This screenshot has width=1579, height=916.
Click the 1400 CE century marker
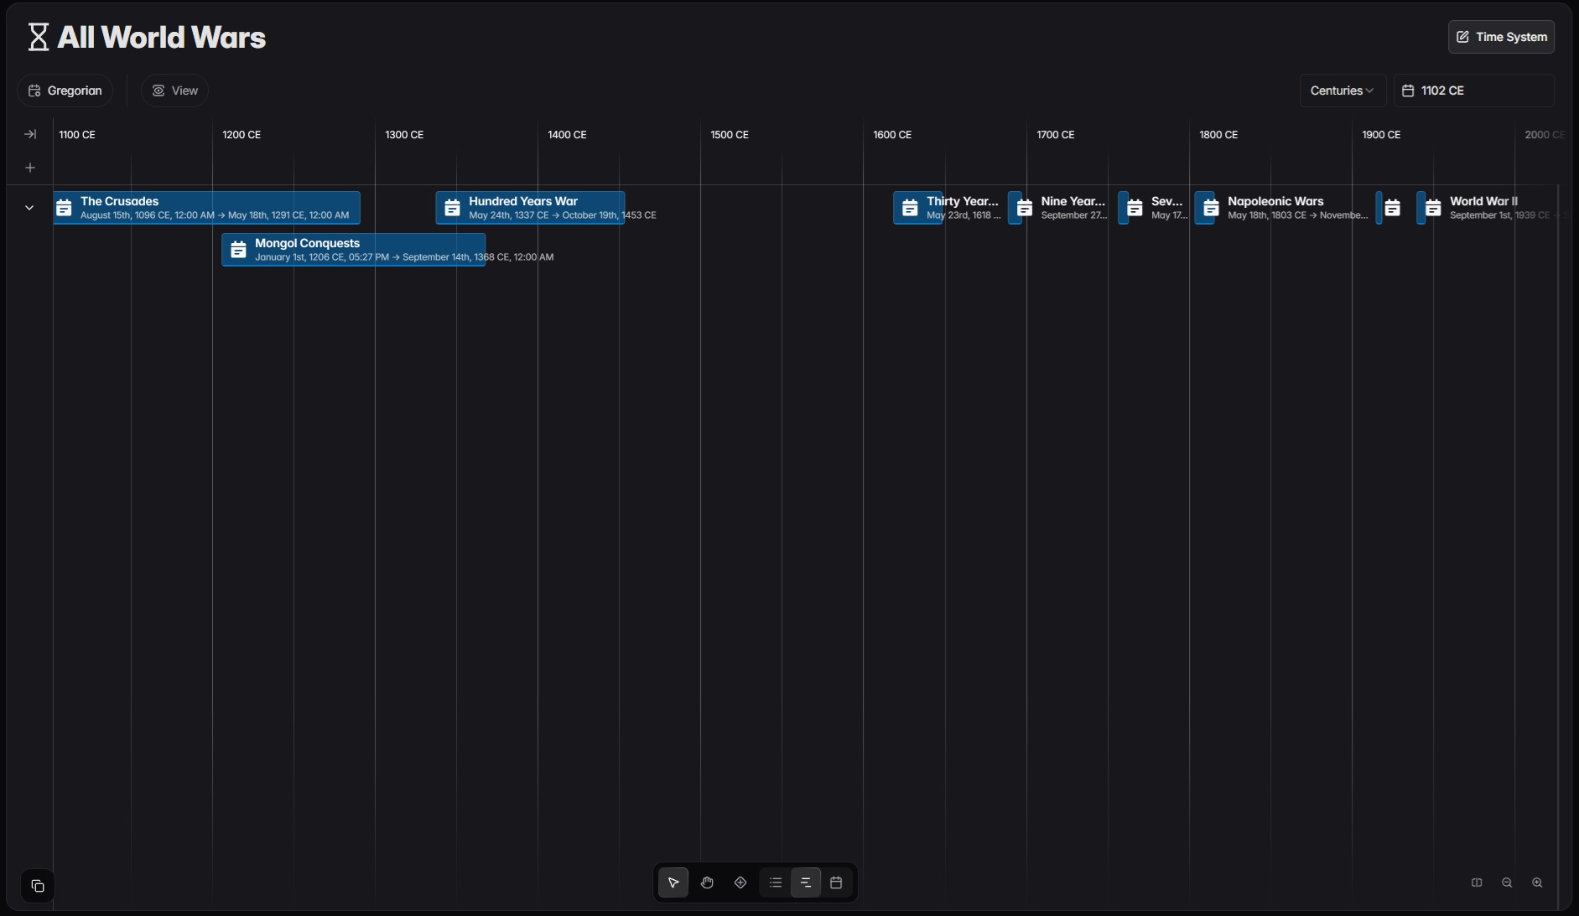[567, 135]
